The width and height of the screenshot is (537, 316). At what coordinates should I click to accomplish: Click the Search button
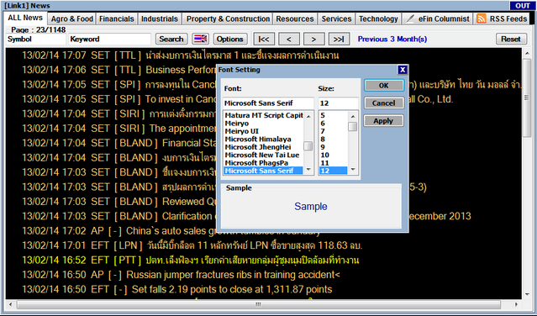pyautogui.click(x=171, y=39)
